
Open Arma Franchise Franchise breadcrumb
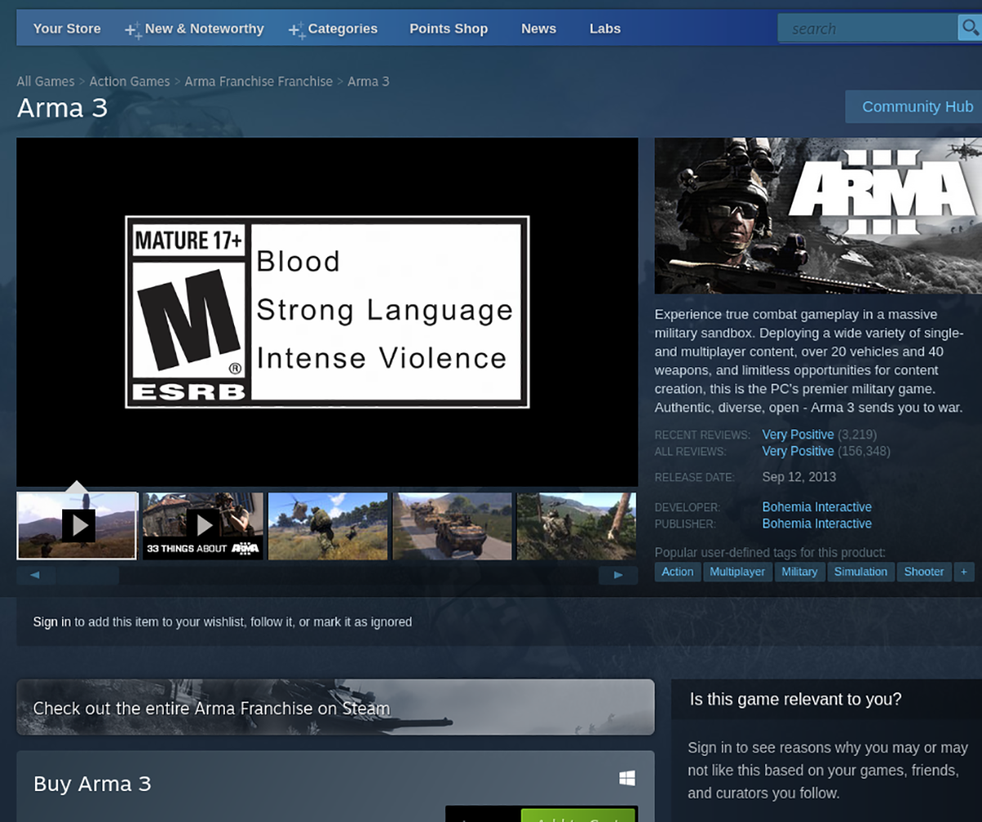pyautogui.click(x=259, y=81)
